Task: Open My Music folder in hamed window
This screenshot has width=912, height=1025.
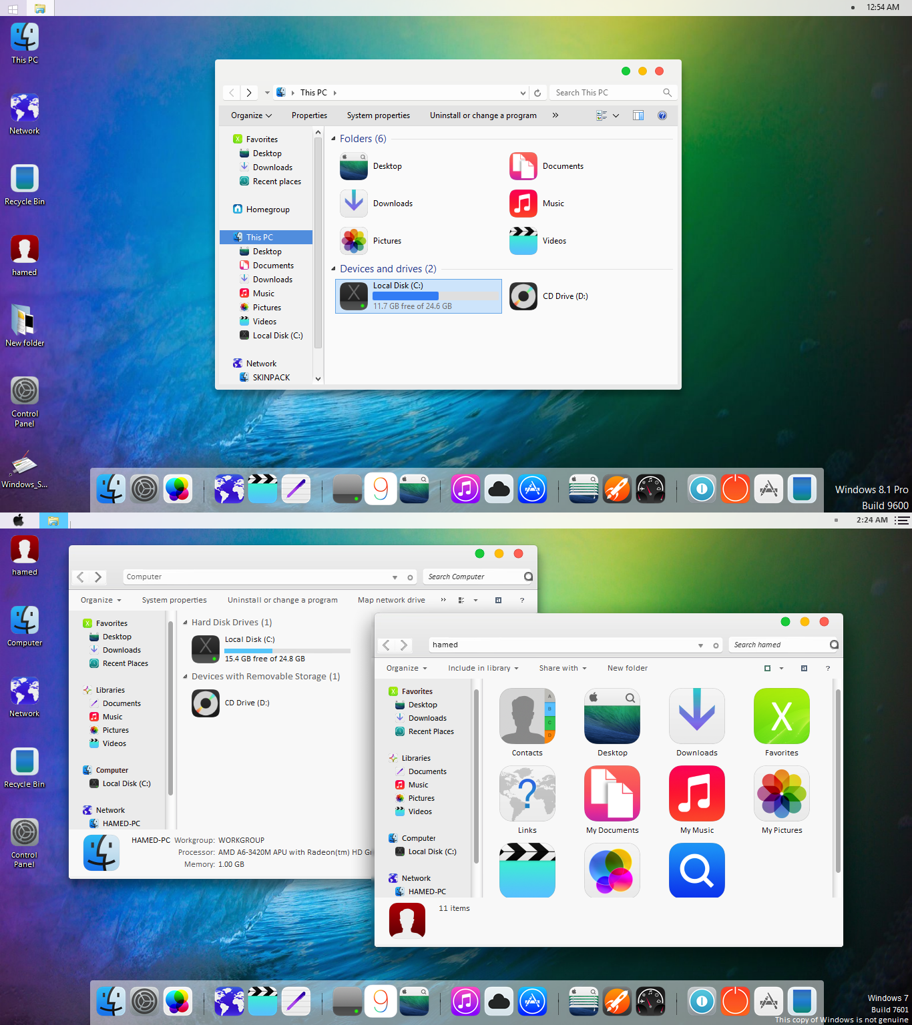Action: point(697,801)
